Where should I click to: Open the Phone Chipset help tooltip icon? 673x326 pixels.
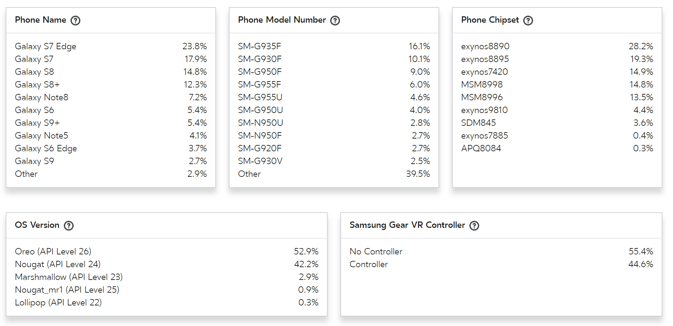528,21
